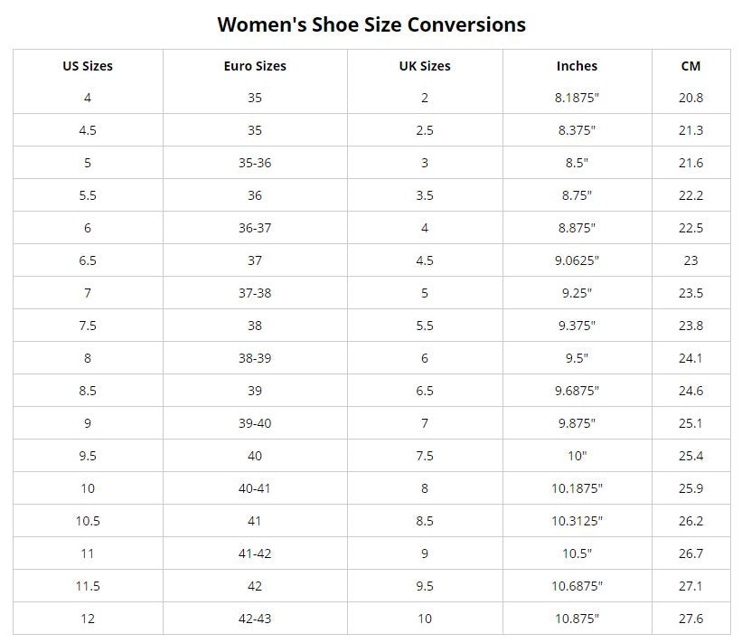The height and width of the screenshot is (643, 742).
Task: Select the Euro size 42-43 cell
Action: click(255, 619)
